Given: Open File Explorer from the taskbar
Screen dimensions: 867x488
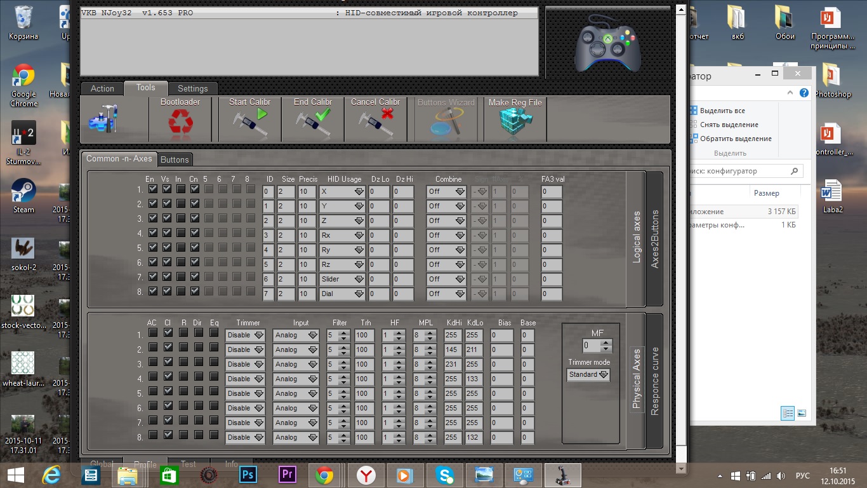Looking at the screenshot, I should click(128, 475).
